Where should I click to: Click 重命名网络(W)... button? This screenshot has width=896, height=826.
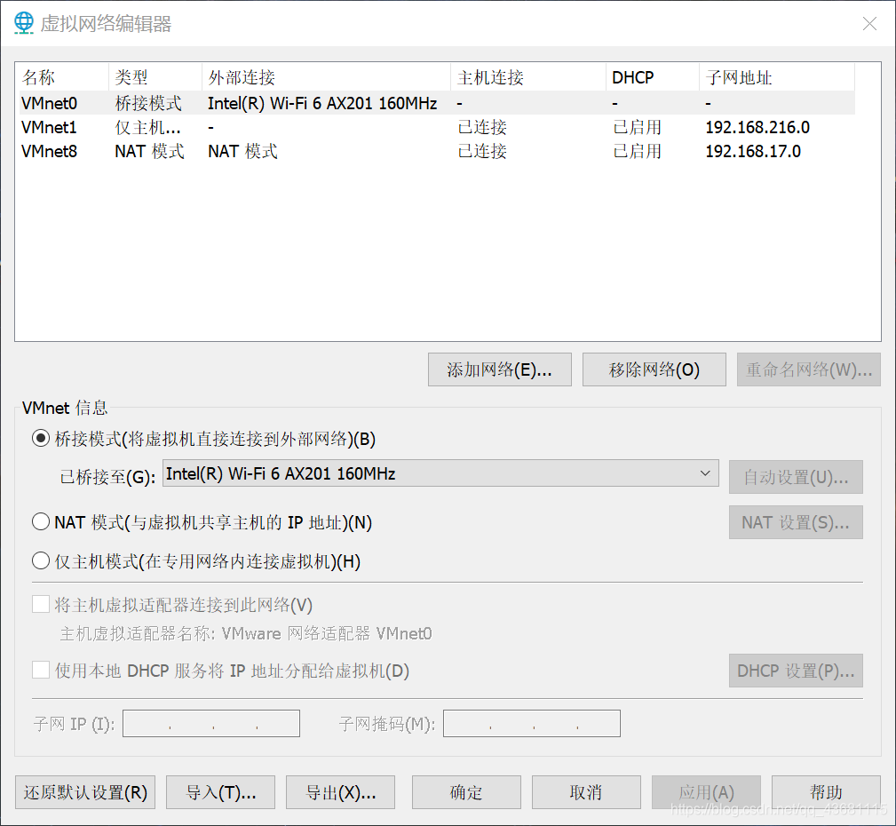point(809,369)
